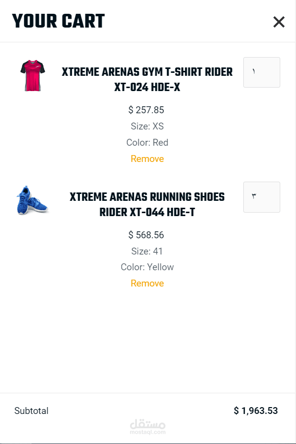Click the $ 257.85 t-shirt price
The width and height of the screenshot is (296, 444).
click(146, 110)
